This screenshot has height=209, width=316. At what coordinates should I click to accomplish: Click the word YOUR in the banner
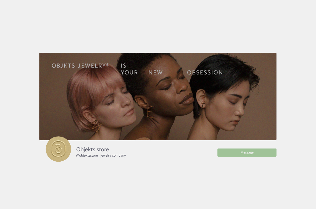129,72
